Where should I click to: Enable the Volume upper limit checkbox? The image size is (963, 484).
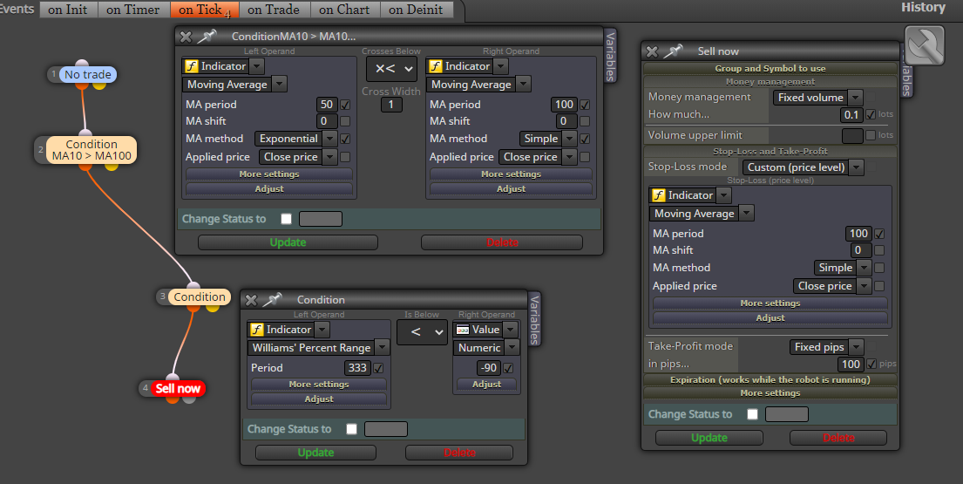871,135
